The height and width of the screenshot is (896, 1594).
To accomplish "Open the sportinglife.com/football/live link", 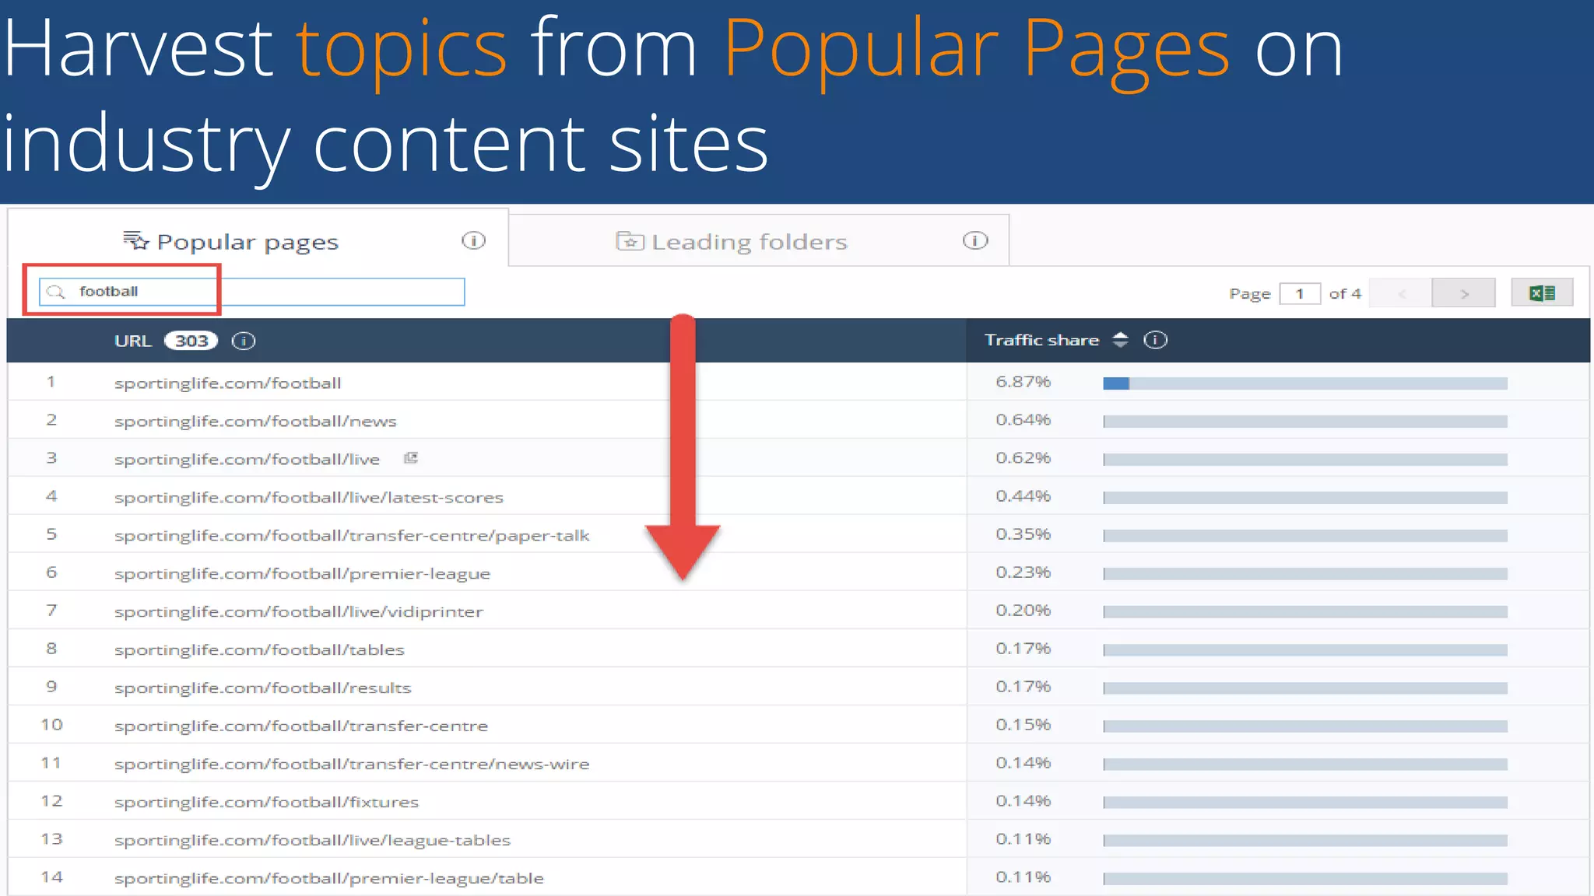I will coord(247,459).
